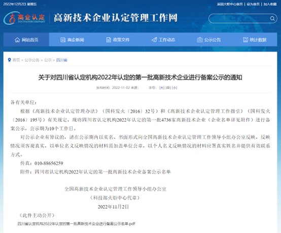
Task: Select medium font size [中]
Action: [x=168, y=88]
